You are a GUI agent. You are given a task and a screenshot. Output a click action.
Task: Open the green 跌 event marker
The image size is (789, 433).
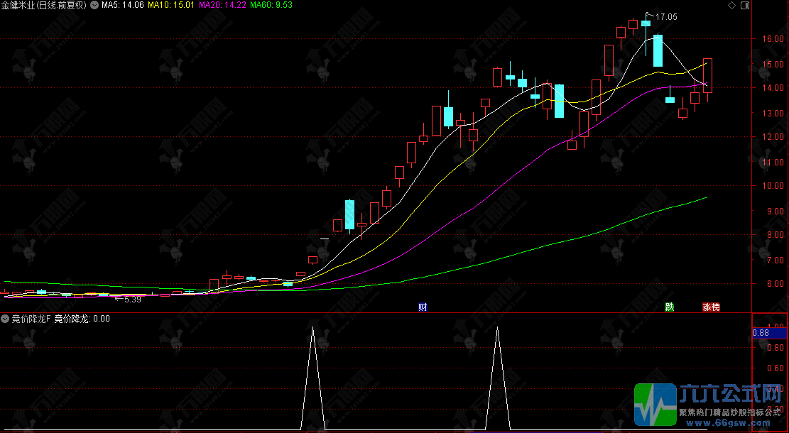tap(669, 307)
